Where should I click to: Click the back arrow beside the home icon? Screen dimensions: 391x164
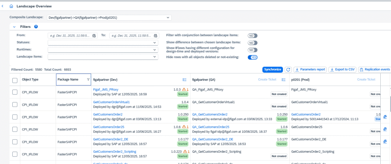pos(3,6)
